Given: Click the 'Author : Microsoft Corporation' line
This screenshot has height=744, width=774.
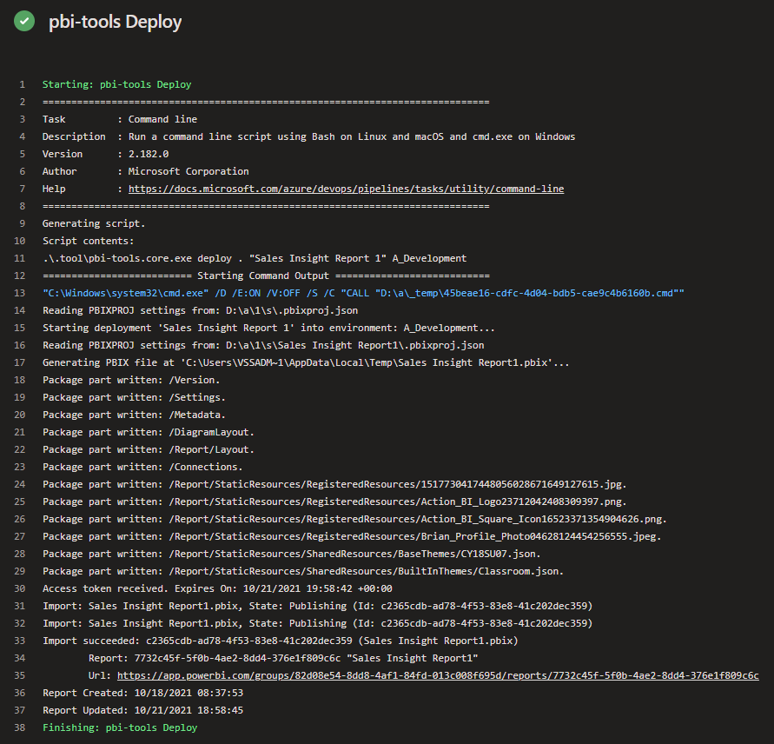Looking at the screenshot, I should [146, 171].
